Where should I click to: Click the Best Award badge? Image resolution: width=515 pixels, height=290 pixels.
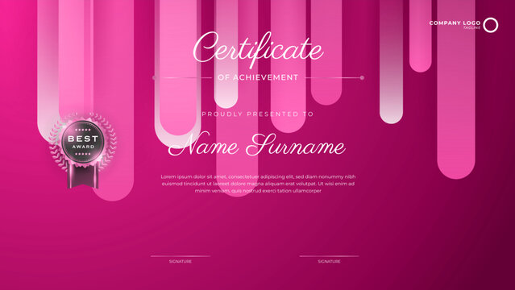tap(83, 150)
